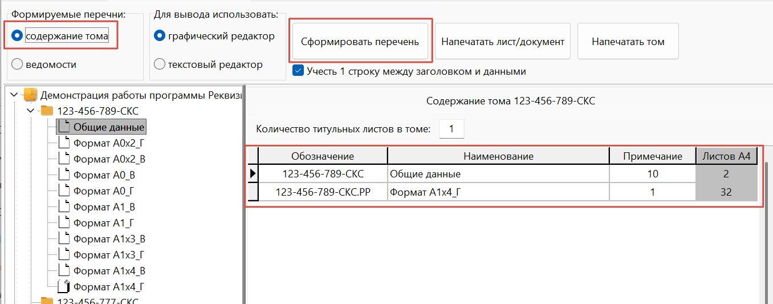The image size is (773, 304).
Task: Select the «содержание тома» radio button
Action: (17, 36)
